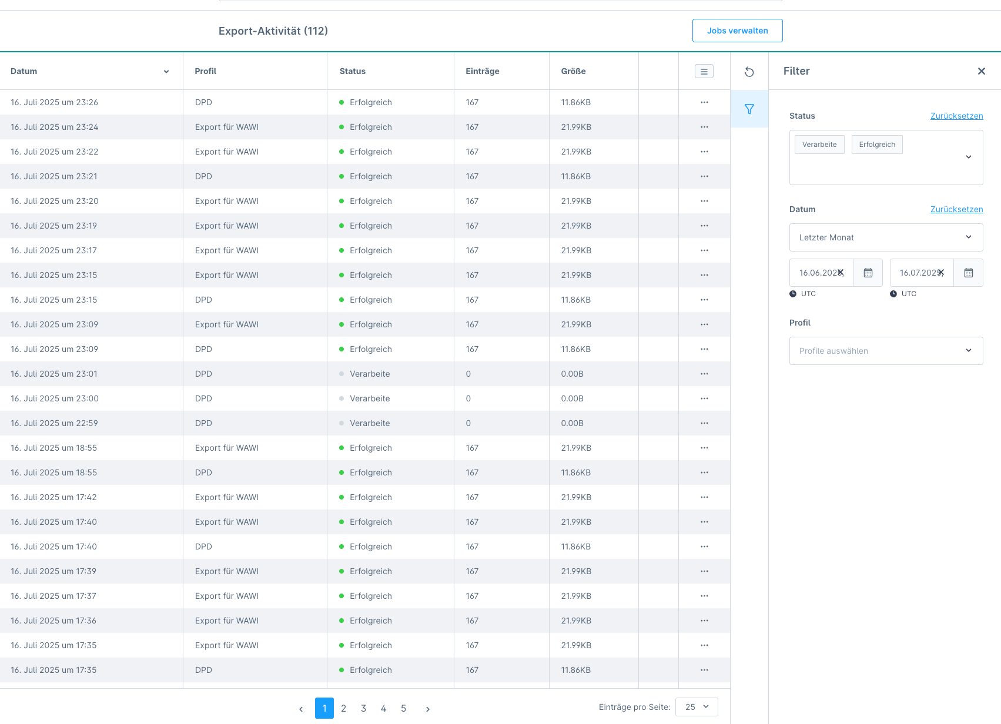Viewport: 1001px width, 724px height.
Task: Open actions menu for 23:21 DPD row
Action: pos(704,176)
